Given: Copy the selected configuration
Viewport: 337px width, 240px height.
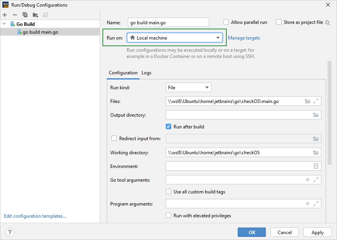Looking at the screenshot, I should [x=25, y=15].
